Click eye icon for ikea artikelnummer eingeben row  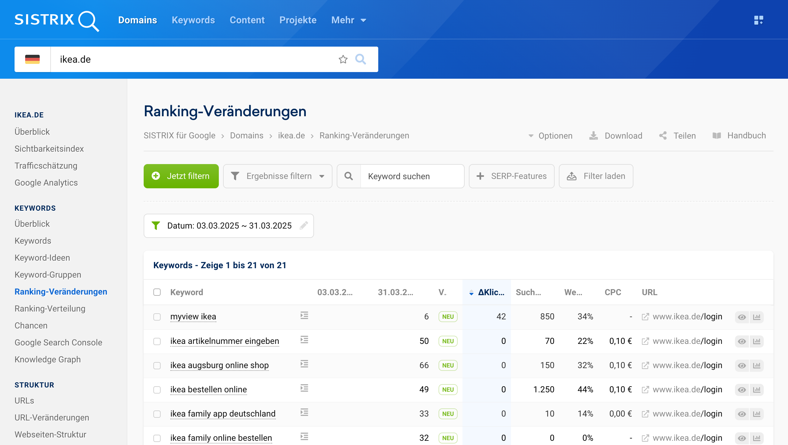pyautogui.click(x=742, y=341)
